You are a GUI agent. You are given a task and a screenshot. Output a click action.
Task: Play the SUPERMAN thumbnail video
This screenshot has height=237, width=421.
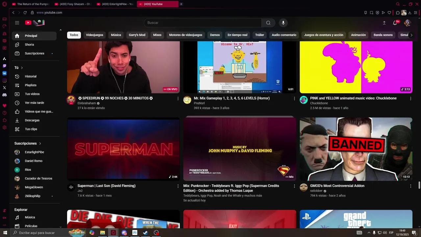tap(123, 149)
